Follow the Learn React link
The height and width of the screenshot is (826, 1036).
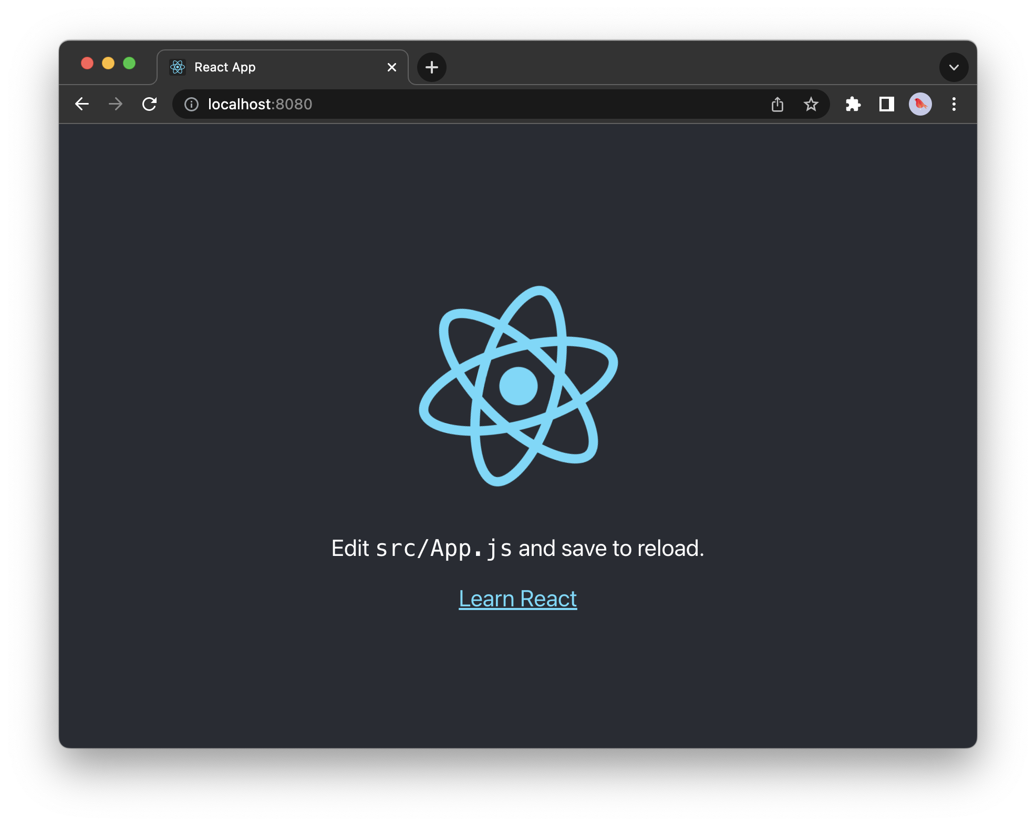click(x=517, y=599)
